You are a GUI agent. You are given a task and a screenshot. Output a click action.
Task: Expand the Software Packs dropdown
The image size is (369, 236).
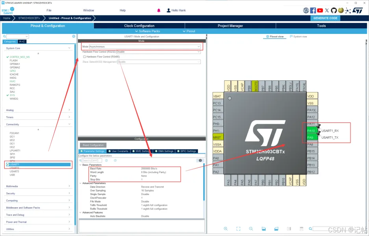[147, 31]
